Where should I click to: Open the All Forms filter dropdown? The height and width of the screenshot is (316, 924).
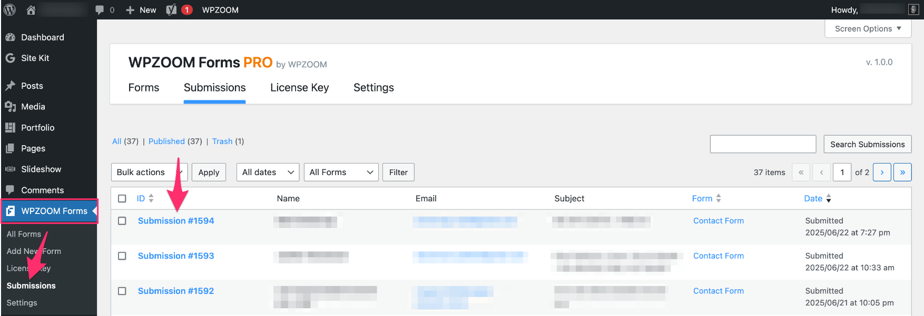(341, 172)
